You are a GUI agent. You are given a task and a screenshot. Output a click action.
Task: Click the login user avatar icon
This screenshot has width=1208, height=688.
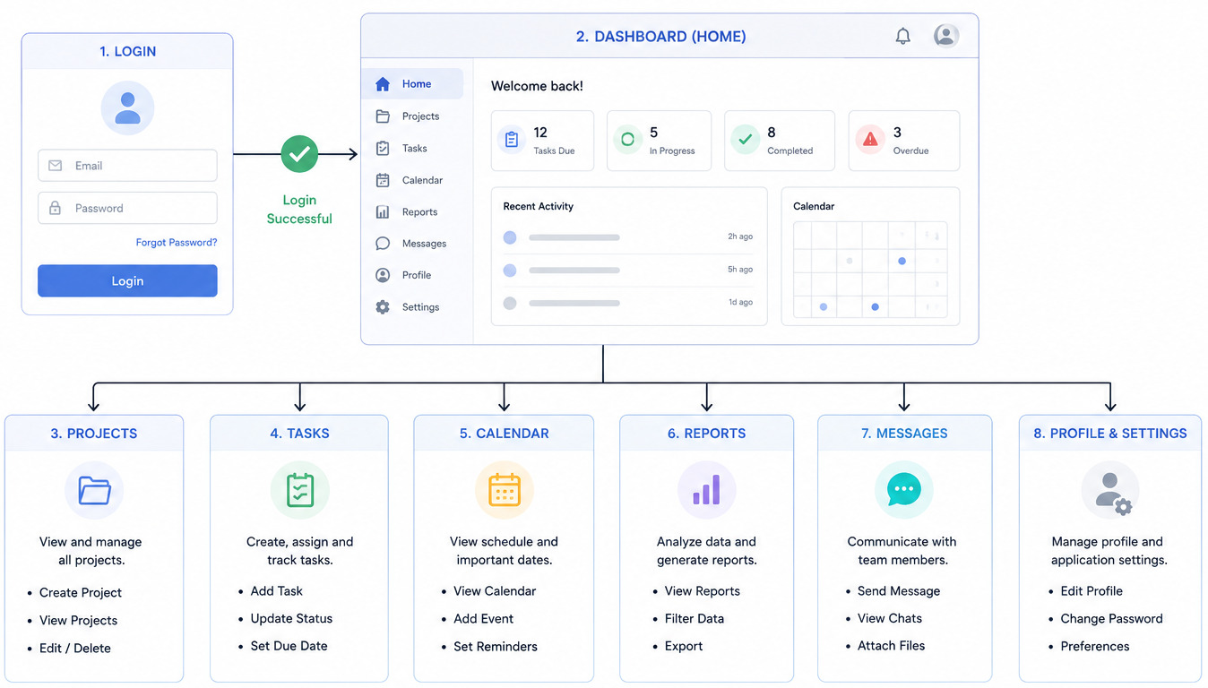pyautogui.click(x=127, y=108)
